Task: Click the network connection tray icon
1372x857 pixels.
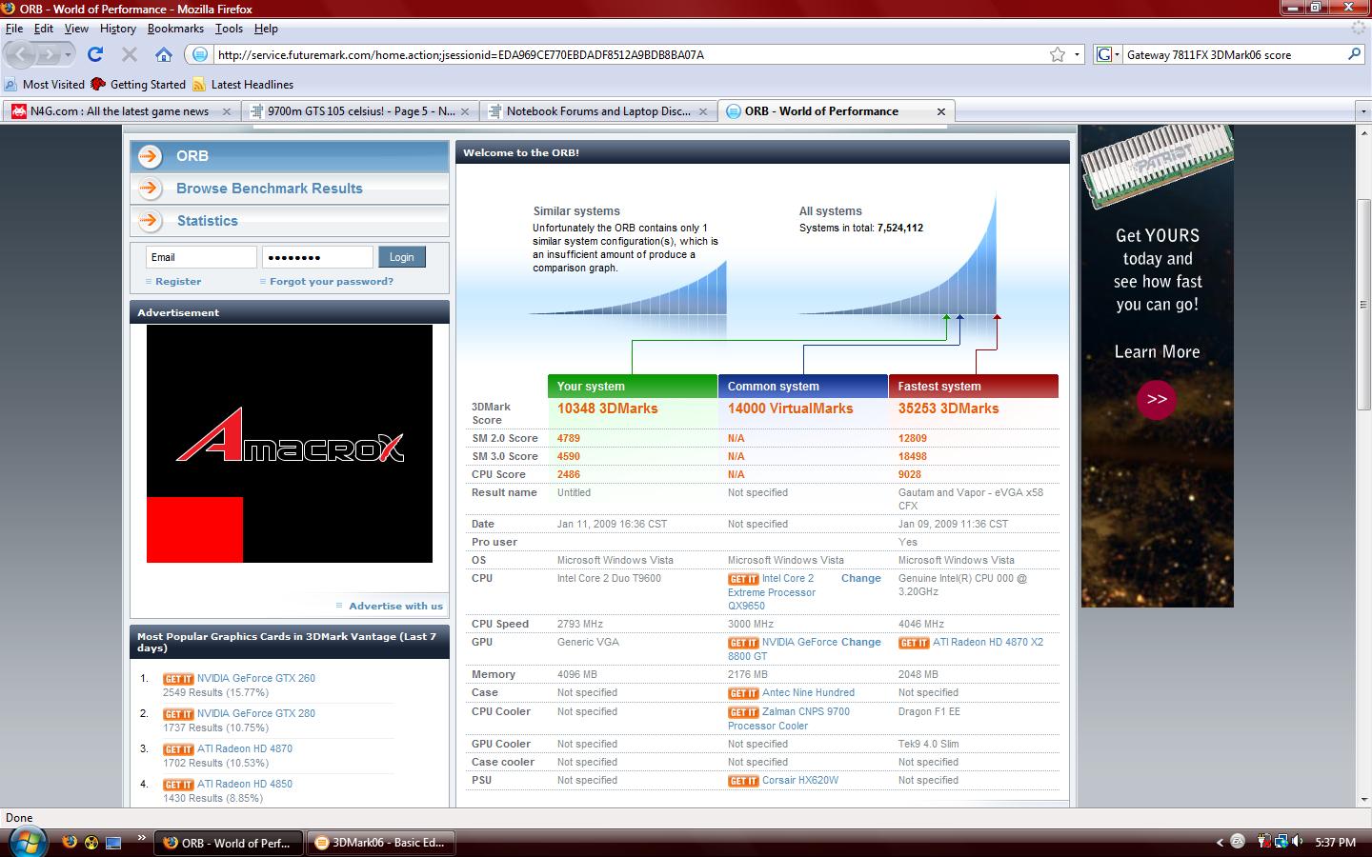Action: [x=1281, y=842]
